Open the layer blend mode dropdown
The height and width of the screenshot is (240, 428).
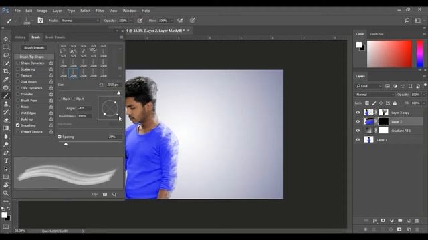[374, 95]
